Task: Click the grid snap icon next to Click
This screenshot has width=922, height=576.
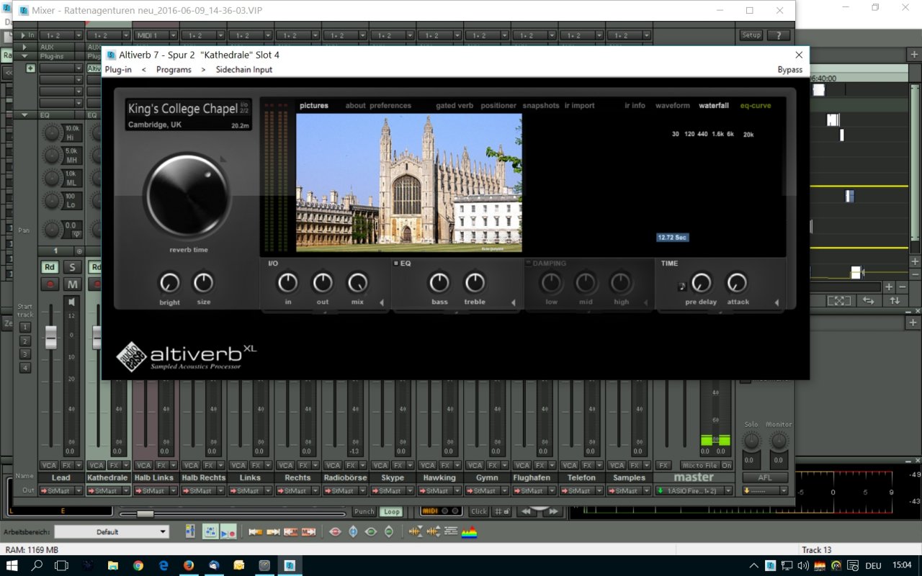Action: 501,511
